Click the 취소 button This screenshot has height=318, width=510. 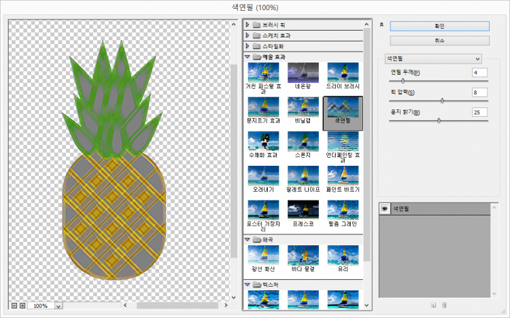(x=439, y=40)
